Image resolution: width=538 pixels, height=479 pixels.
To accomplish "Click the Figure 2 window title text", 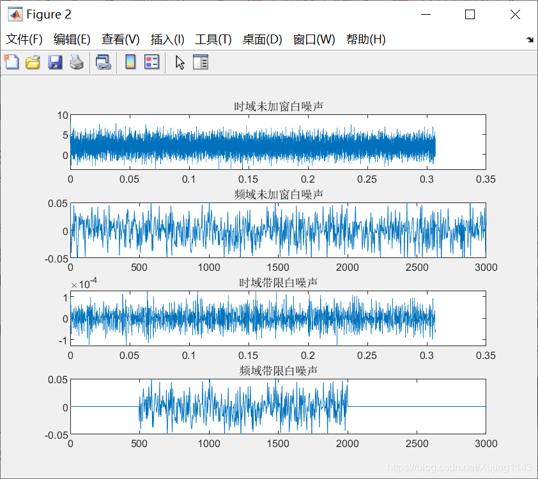I will point(49,15).
